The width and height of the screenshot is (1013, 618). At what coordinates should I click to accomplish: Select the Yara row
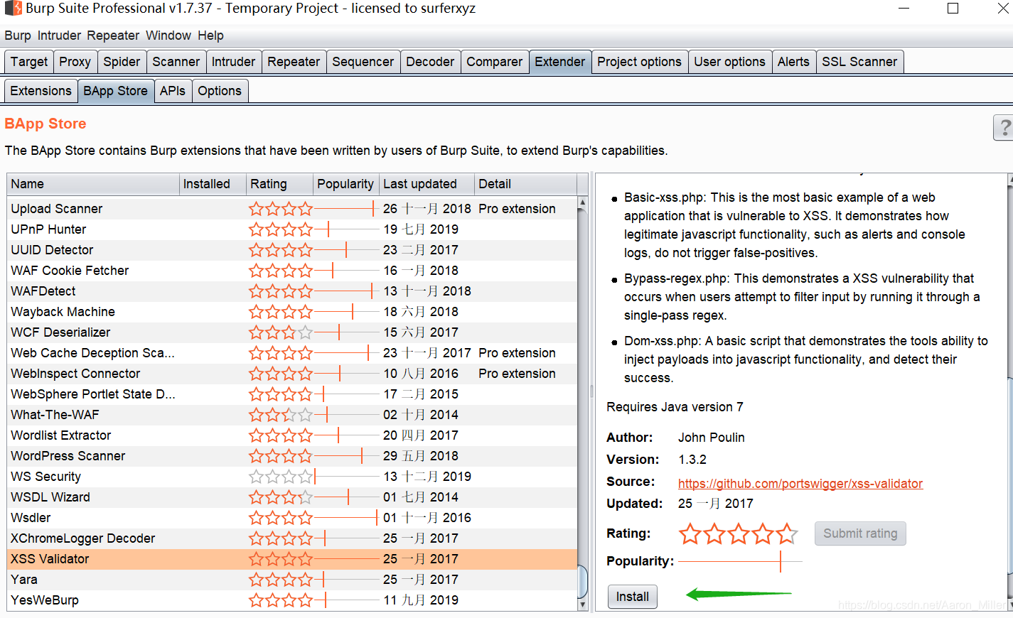pyautogui.click(x=292, y=580)
